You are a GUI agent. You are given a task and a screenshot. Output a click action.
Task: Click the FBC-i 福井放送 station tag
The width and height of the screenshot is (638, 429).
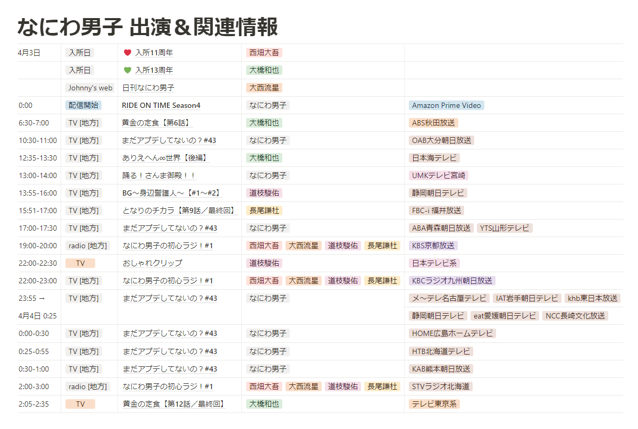437,211
